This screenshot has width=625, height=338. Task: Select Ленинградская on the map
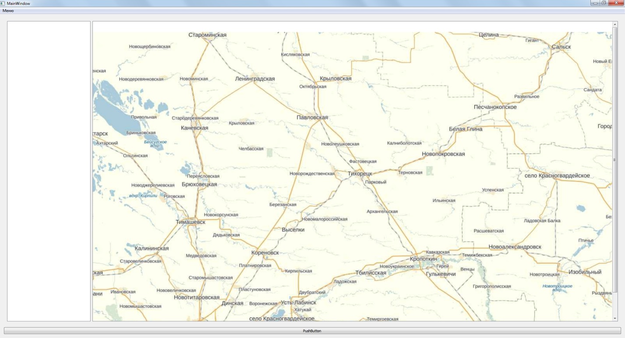[255, 79]
